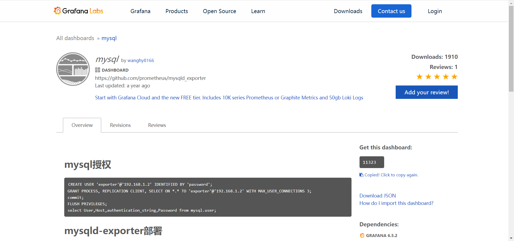The height and width of the screenshot is (241, 514).
Task: Click the mysql breadcrumb link
Action: pos(109,38)
